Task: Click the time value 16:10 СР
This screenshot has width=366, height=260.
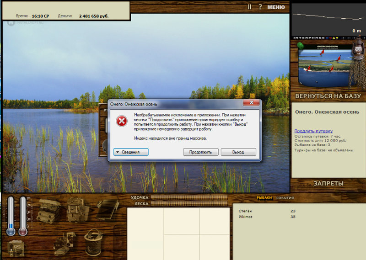Action: click(x=40, y=16)
